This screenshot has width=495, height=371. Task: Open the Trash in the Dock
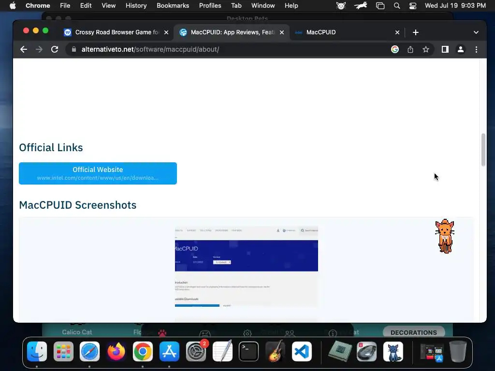point(458,352)
